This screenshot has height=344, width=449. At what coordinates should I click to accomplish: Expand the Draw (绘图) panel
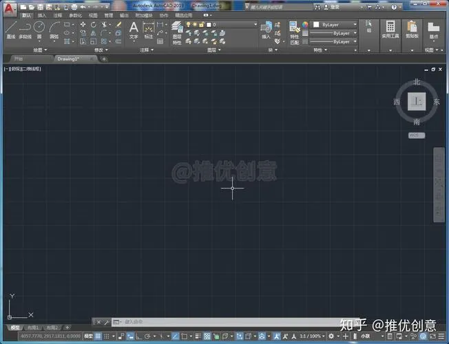click(x=40, y=50)
